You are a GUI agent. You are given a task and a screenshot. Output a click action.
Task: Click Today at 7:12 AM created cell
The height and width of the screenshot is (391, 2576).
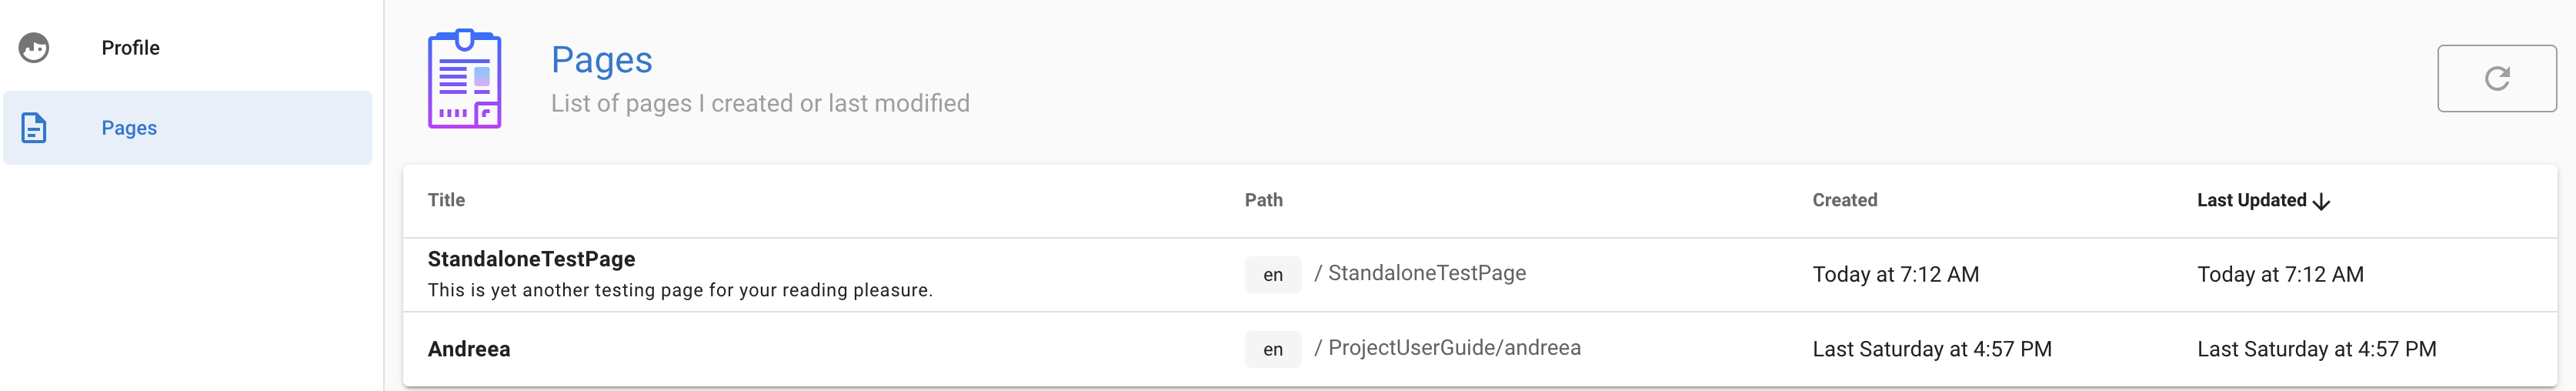pyautogui.click(x=1895, y=275)
